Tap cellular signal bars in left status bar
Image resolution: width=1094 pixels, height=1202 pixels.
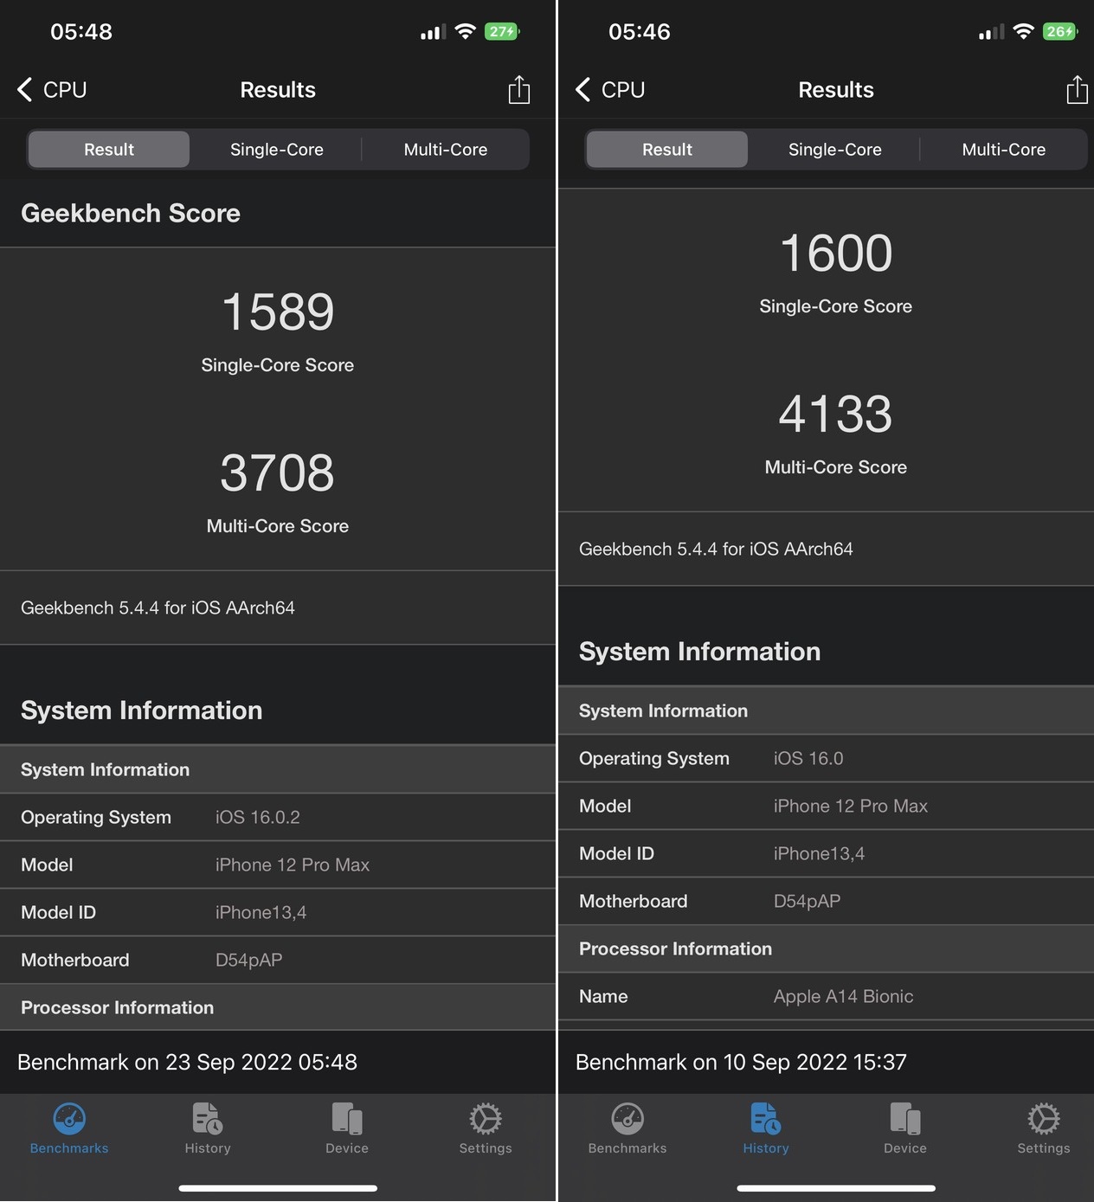click(x=433, y=32)
